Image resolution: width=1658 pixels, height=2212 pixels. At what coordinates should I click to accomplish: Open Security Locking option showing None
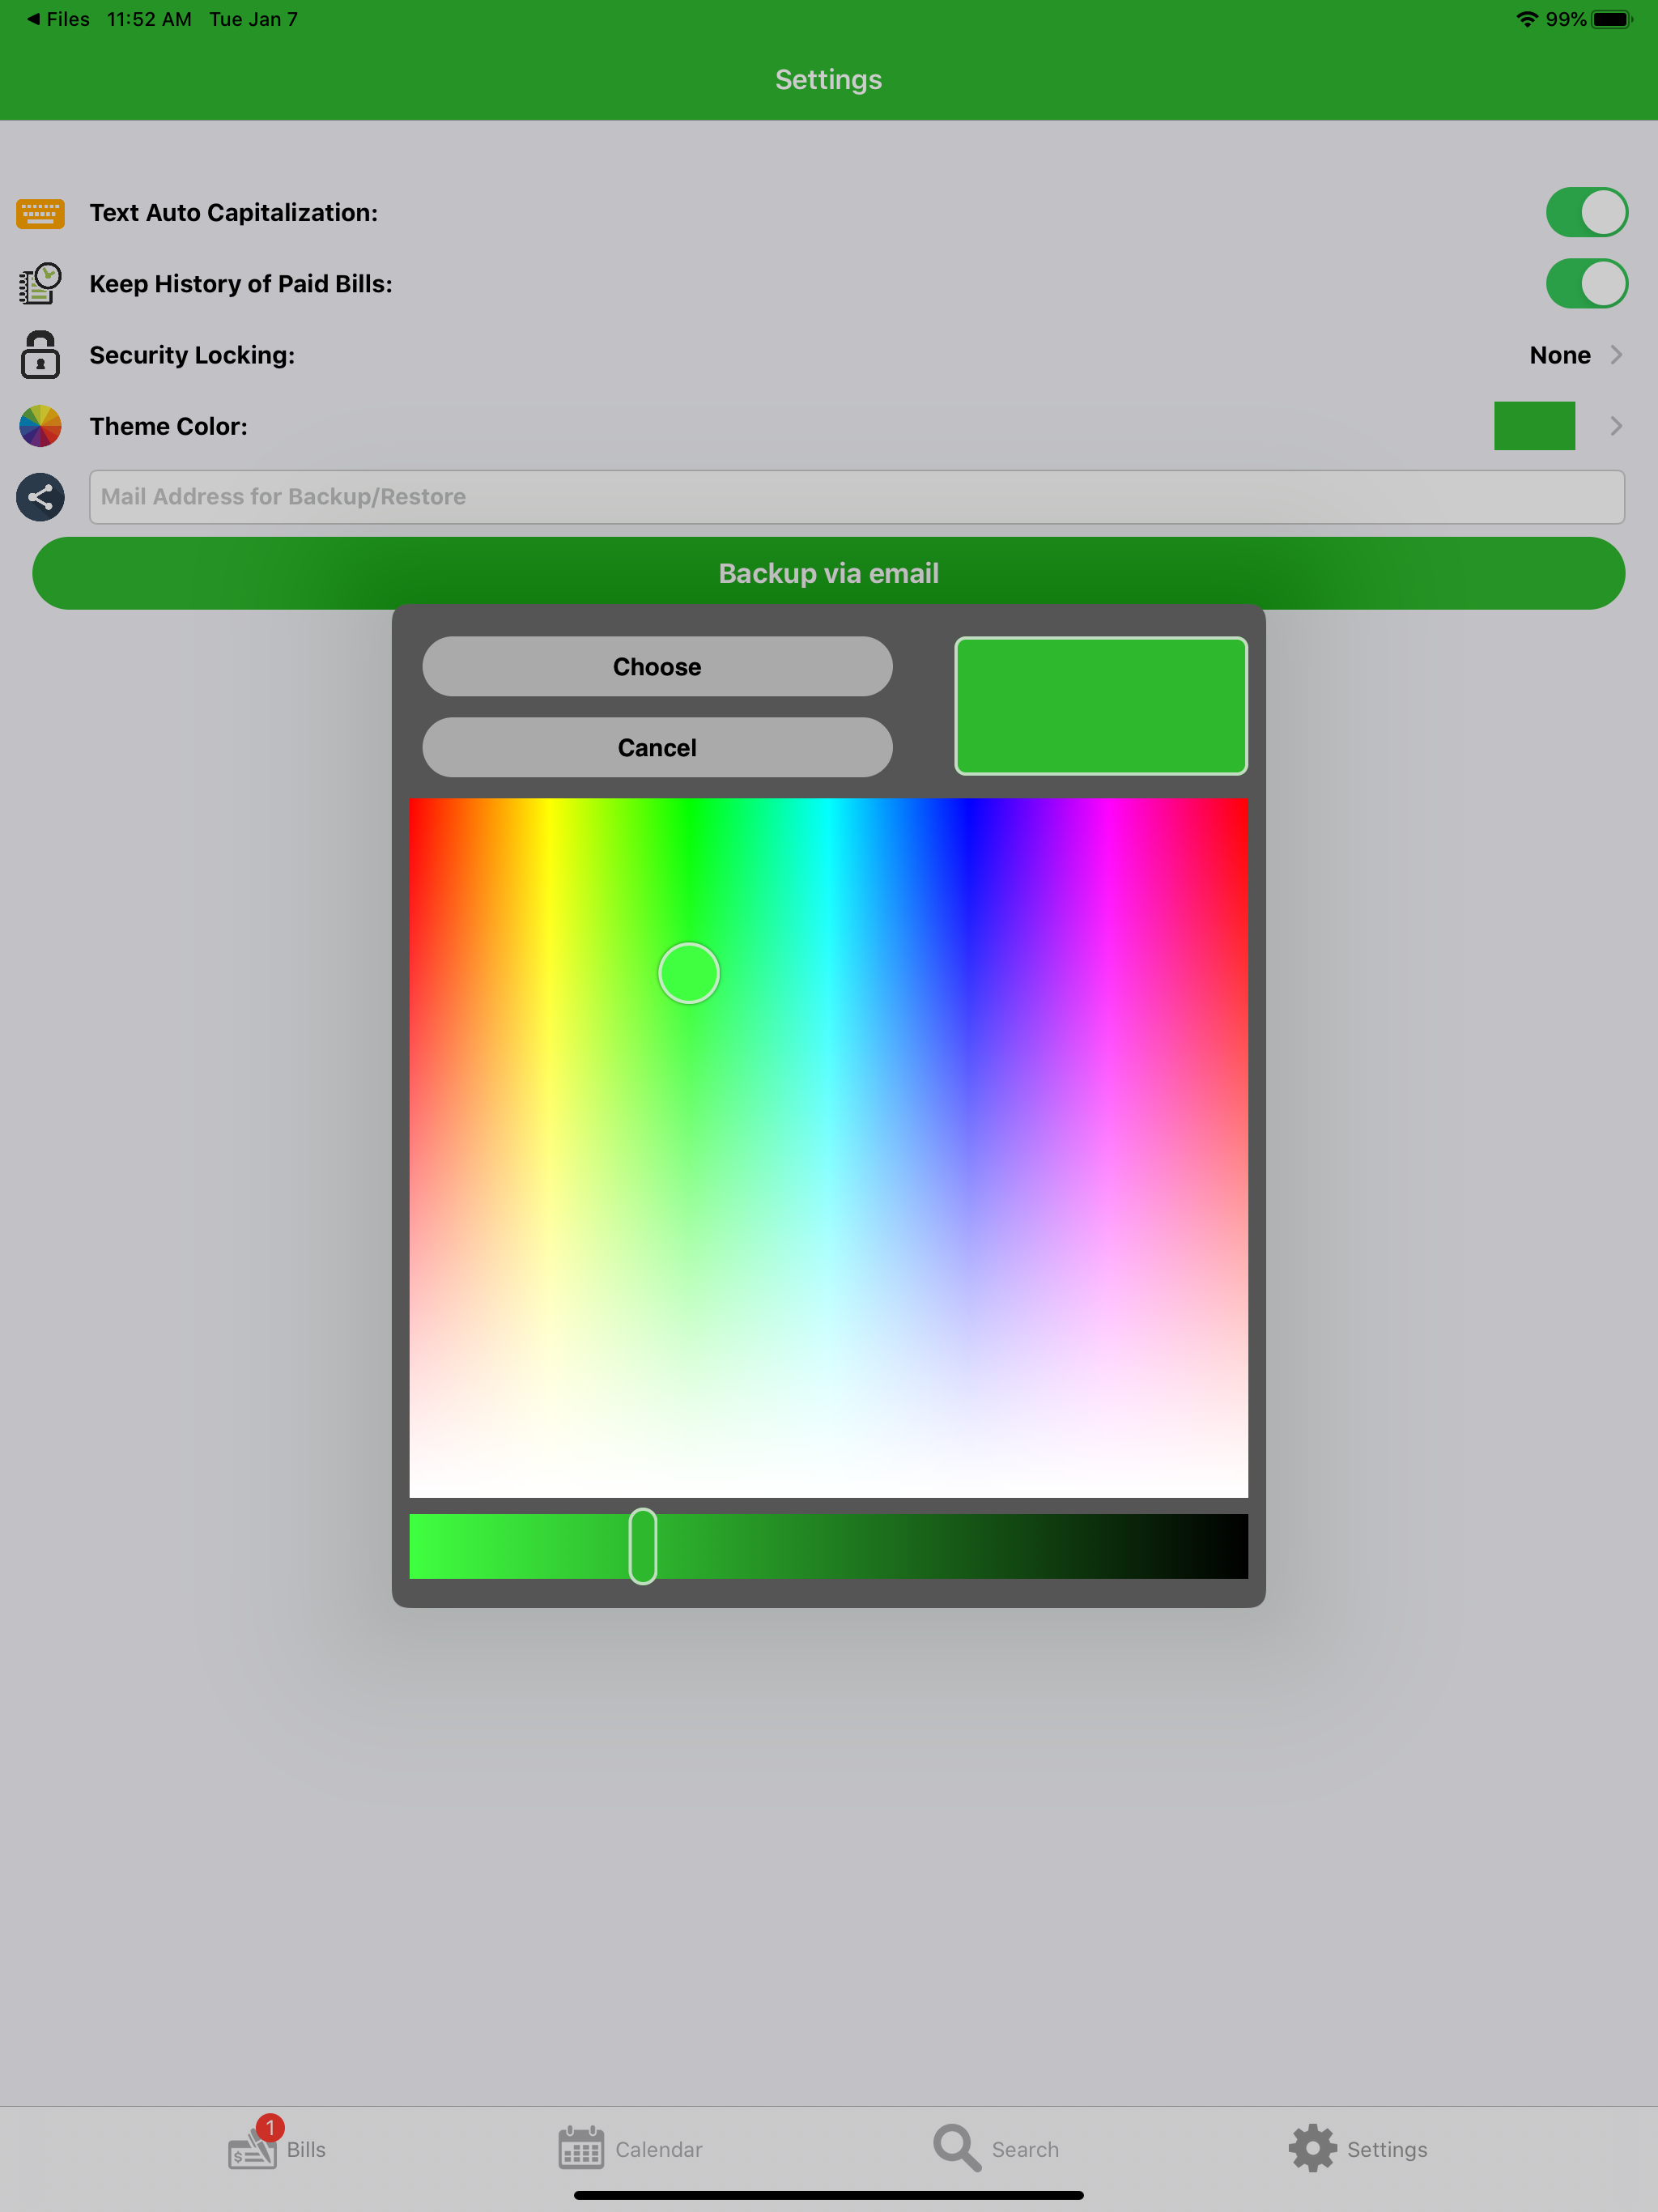[1559, 355]
